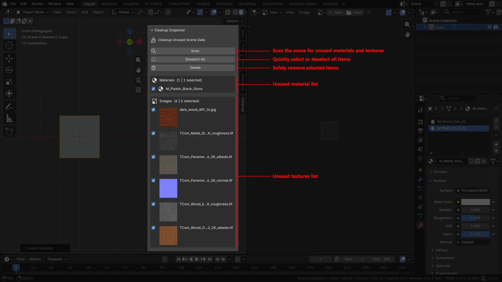Switch orthographic/perspective grid view icon
The image size is (502, 282).
point(138,90)
